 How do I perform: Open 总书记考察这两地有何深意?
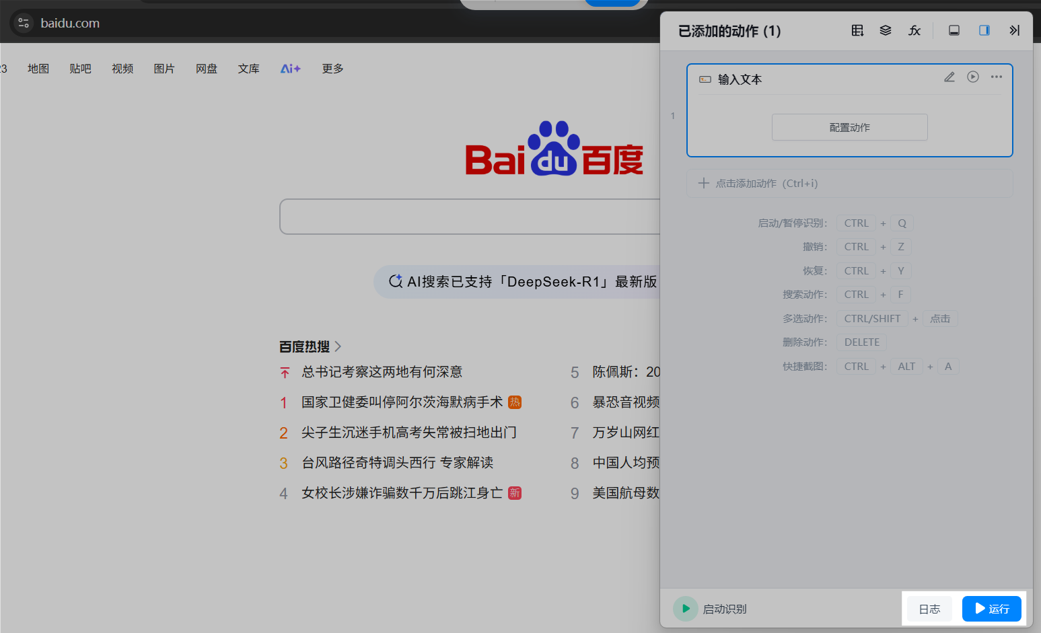tap(382, 372)
